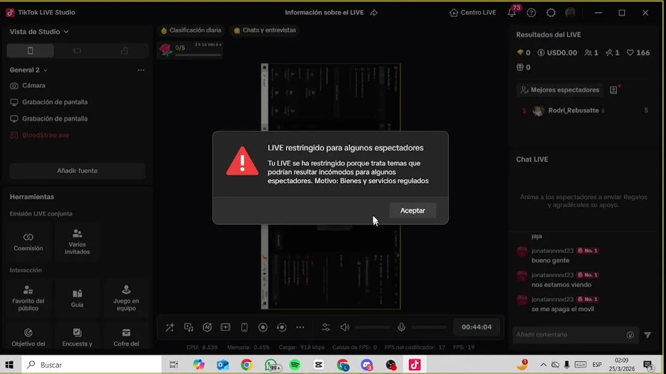Open Favorito del público tool
The image size is (666, 374).
28,298
